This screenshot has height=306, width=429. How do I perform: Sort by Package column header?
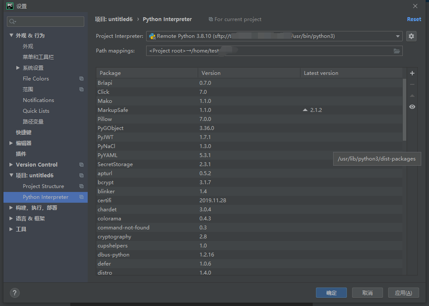[x=147, y=73]
